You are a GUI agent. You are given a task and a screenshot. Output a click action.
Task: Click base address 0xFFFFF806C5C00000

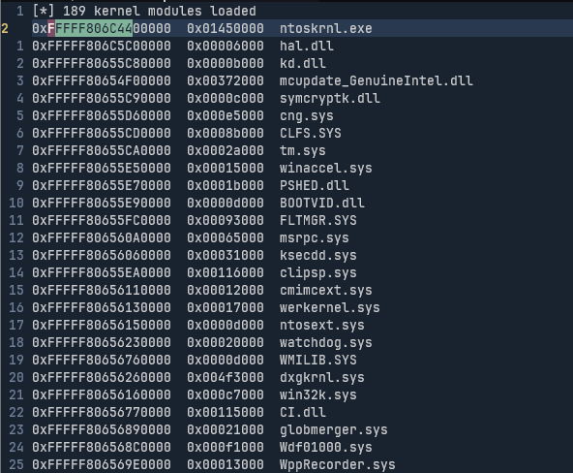(x=102, y=47)
